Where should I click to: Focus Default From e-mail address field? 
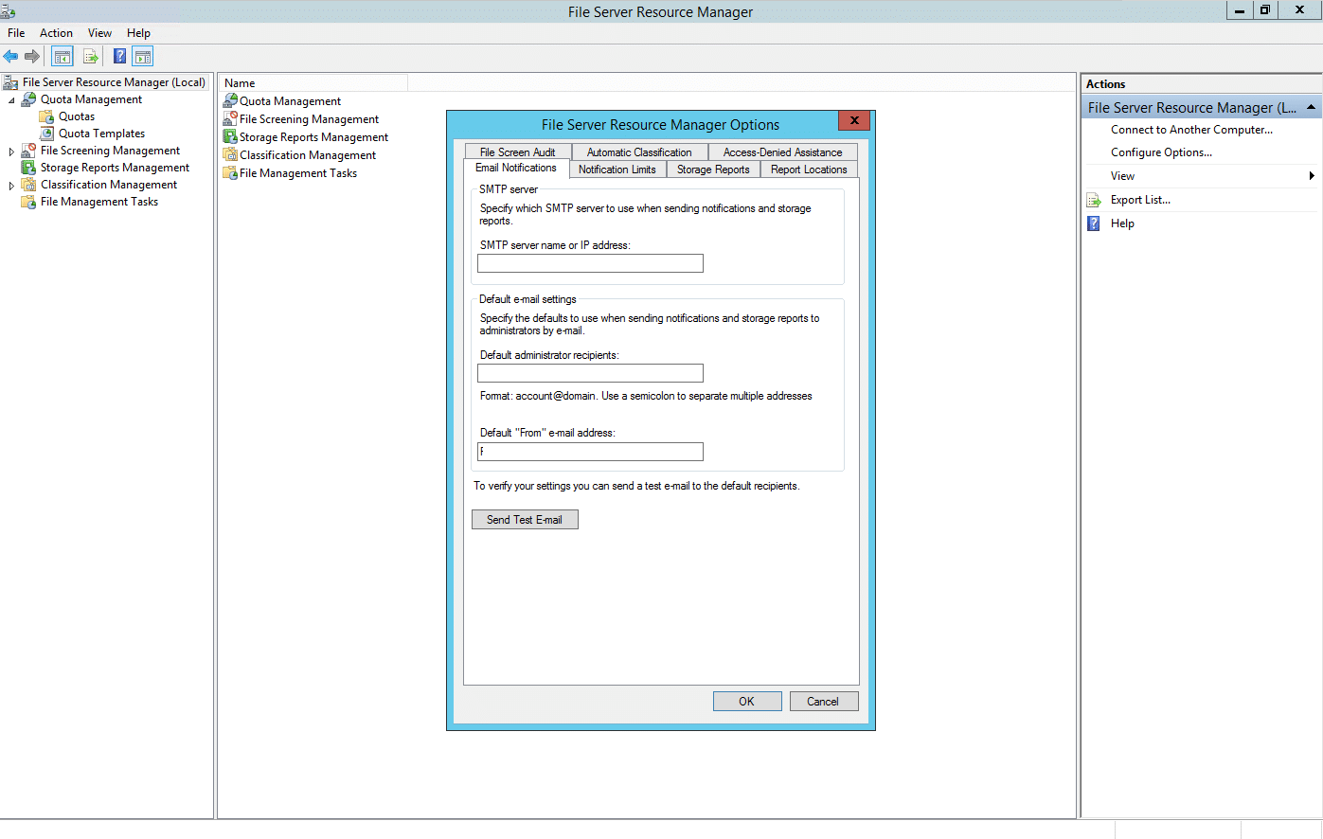pos(590,452)
